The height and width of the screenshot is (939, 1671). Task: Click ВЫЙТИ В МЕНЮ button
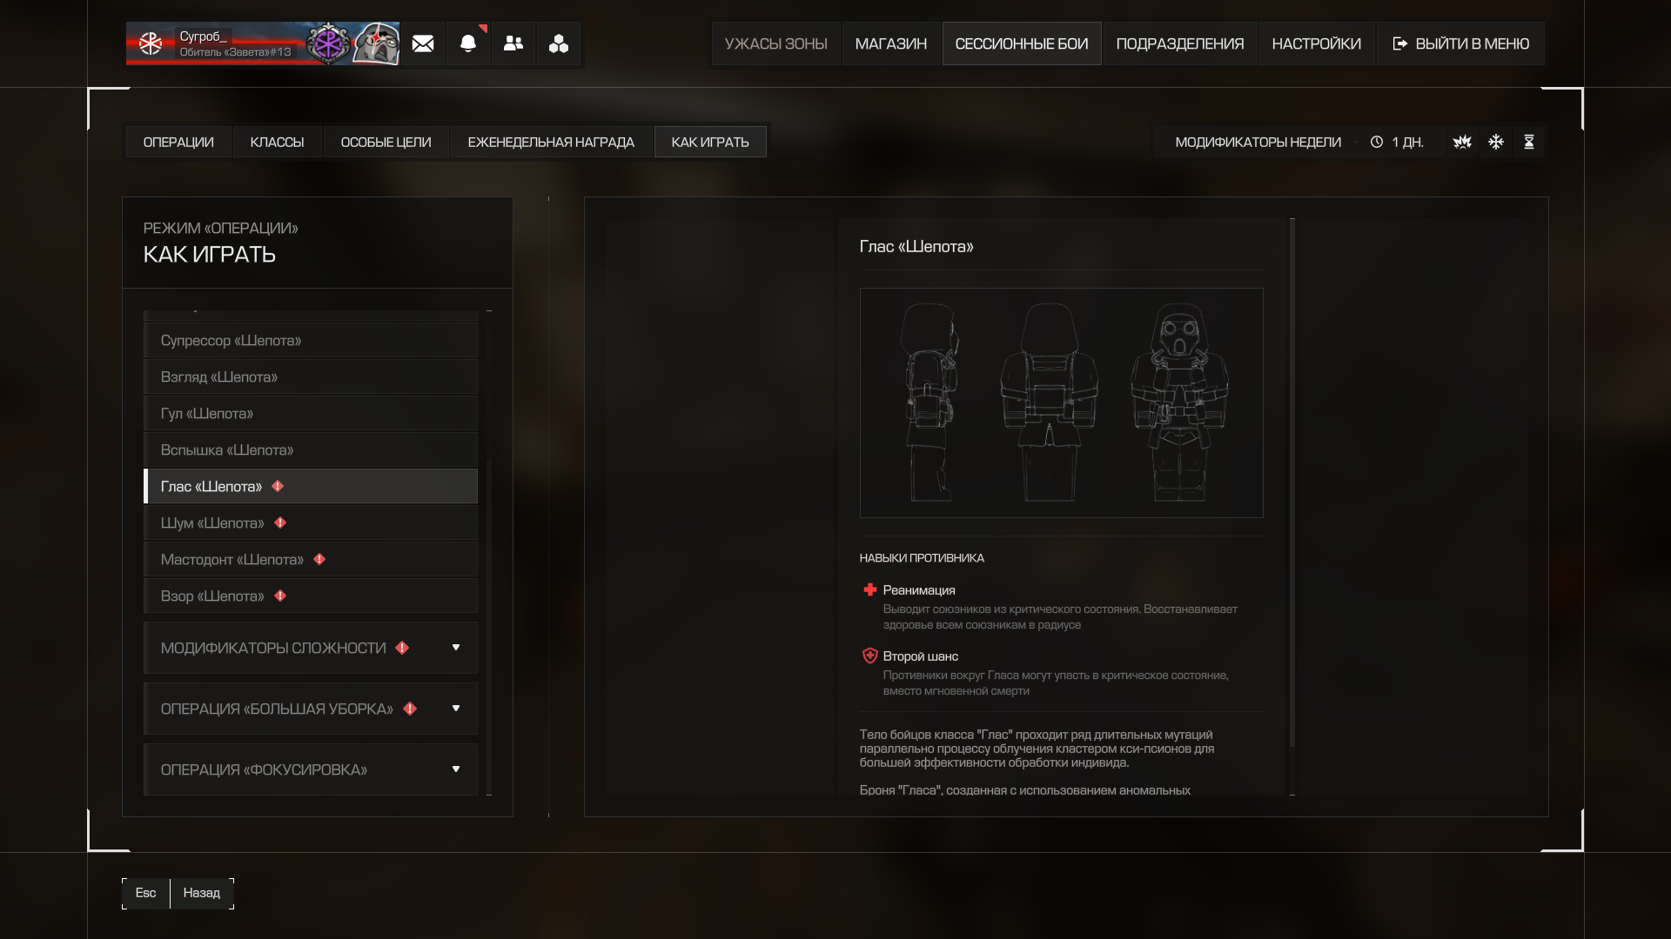pyautogui.click(x=1460, y=43)
